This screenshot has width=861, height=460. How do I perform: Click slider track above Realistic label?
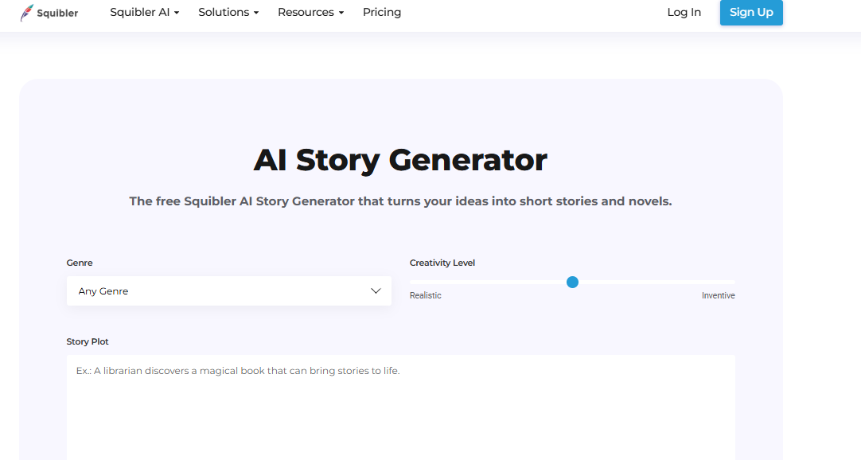(426, 282)
